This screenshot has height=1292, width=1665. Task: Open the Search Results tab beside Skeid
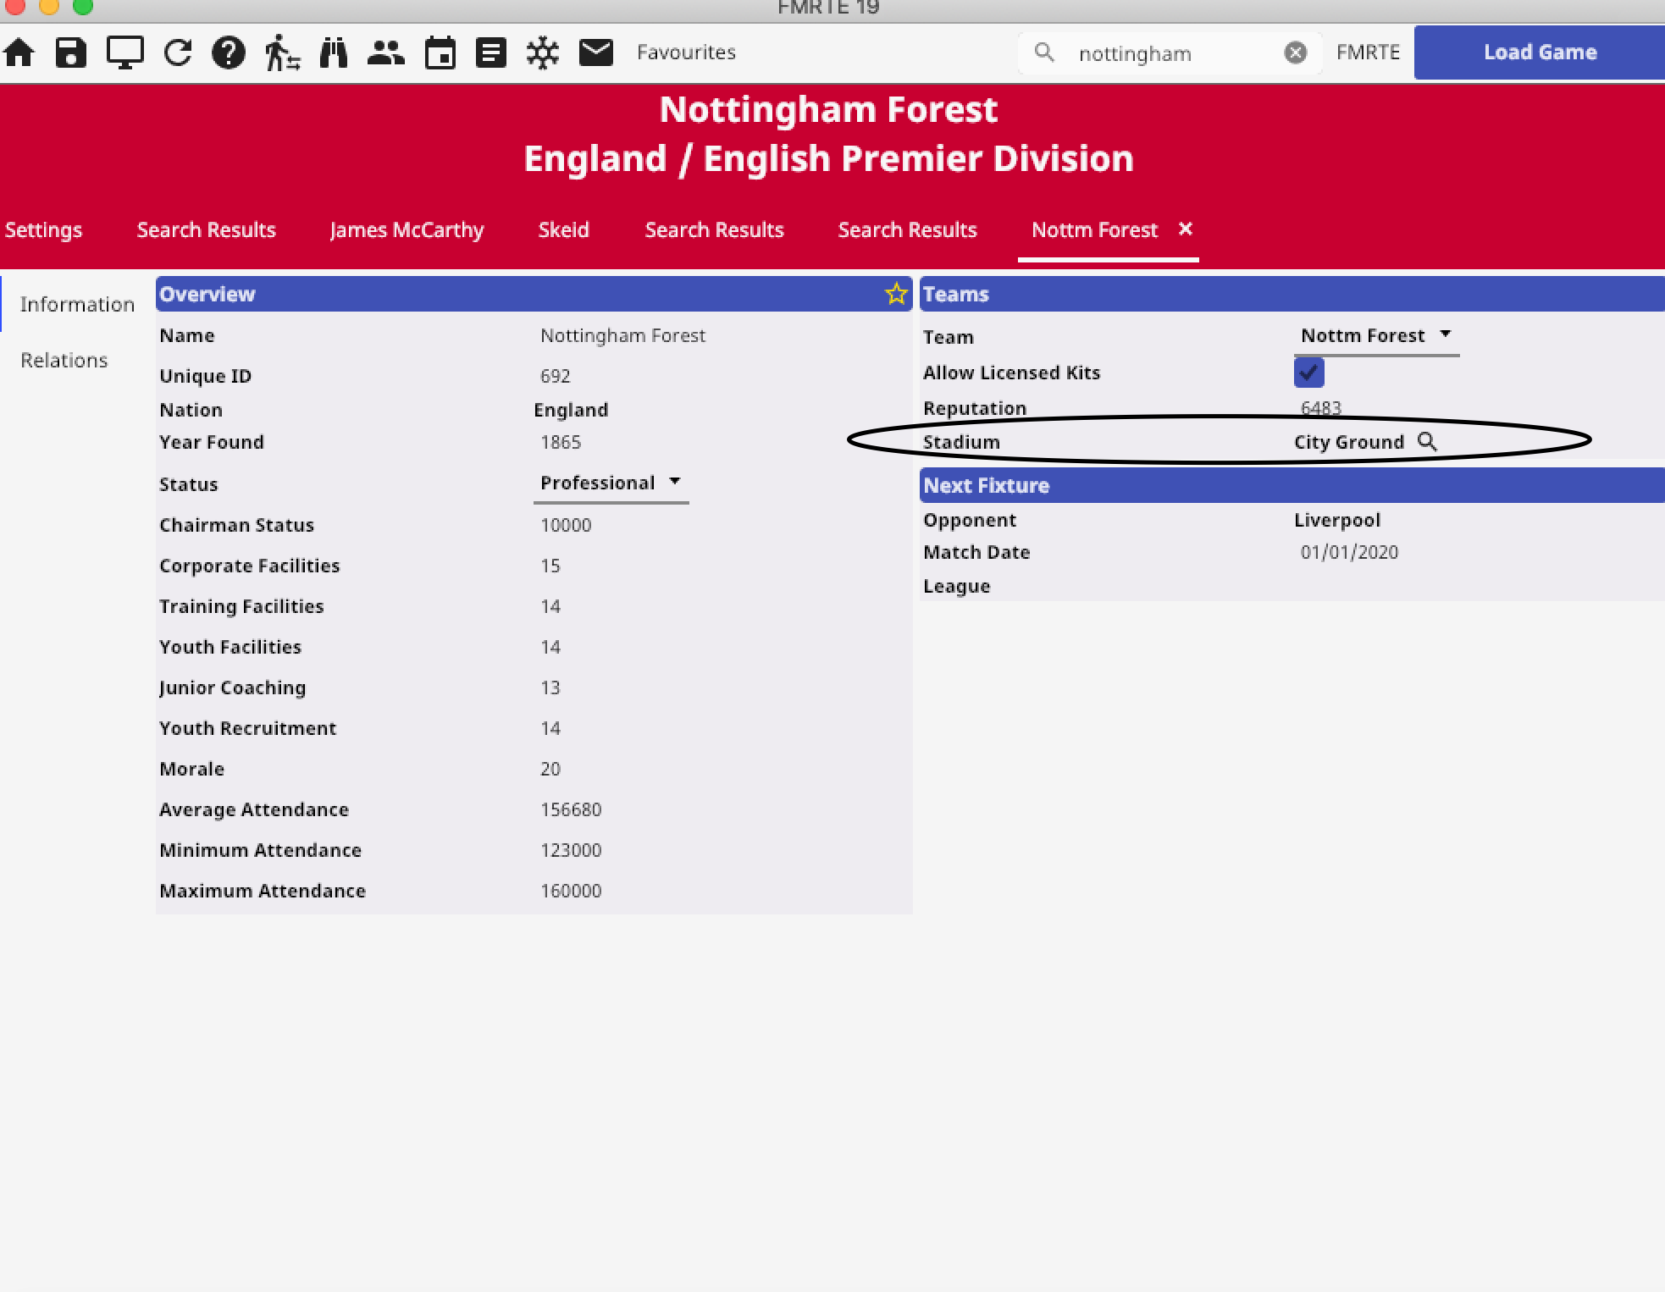tap(714, 229)
